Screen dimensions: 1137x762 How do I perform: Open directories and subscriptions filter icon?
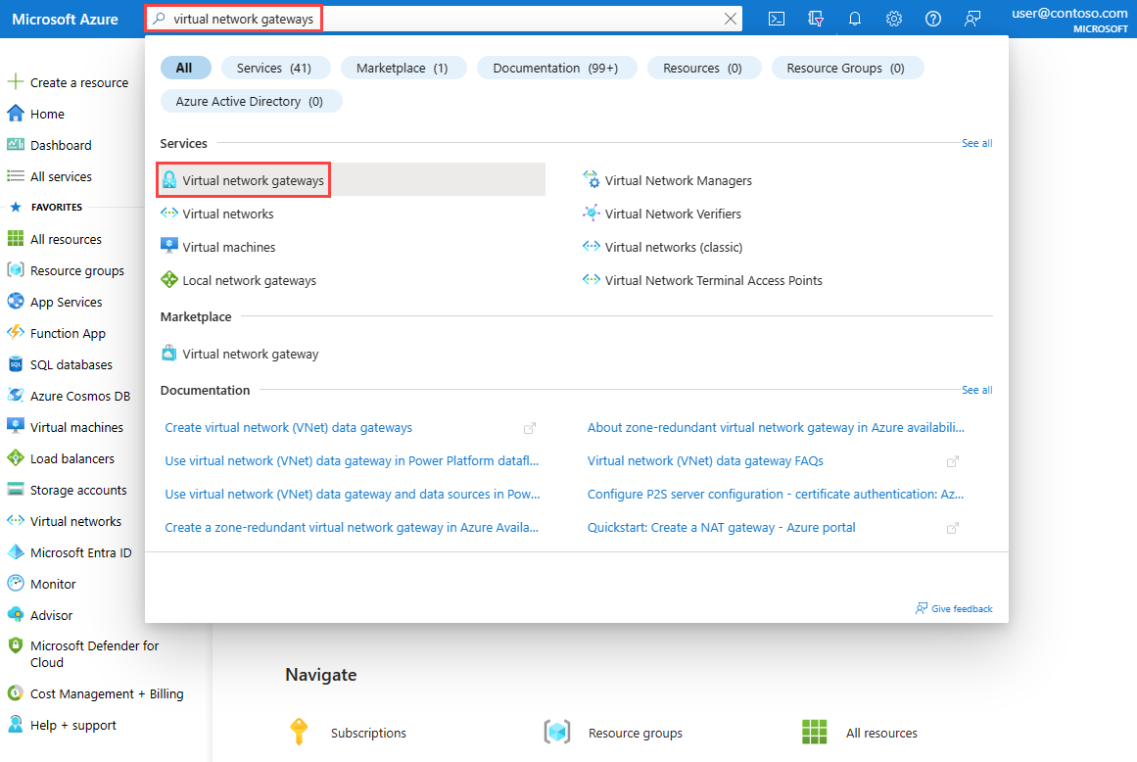[816, 19]
